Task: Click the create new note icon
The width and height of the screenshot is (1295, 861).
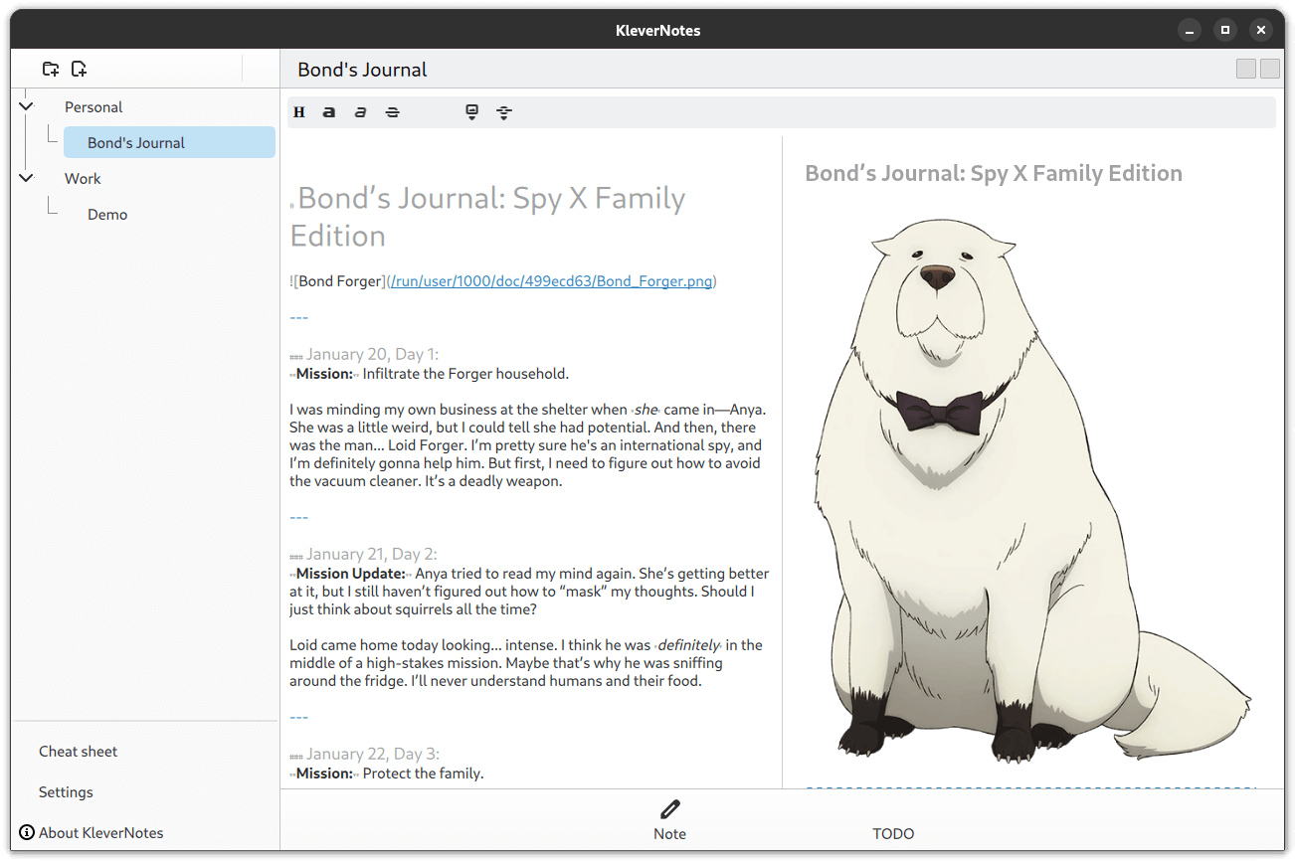Action: [79, 69]
